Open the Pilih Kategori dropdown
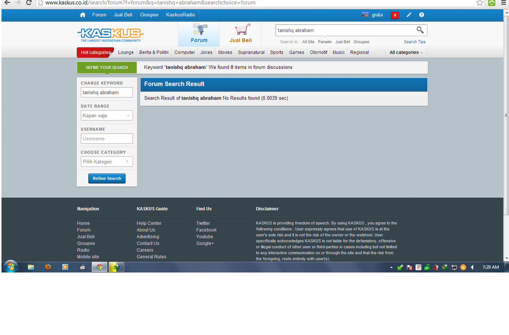 [x=107, y=162]
